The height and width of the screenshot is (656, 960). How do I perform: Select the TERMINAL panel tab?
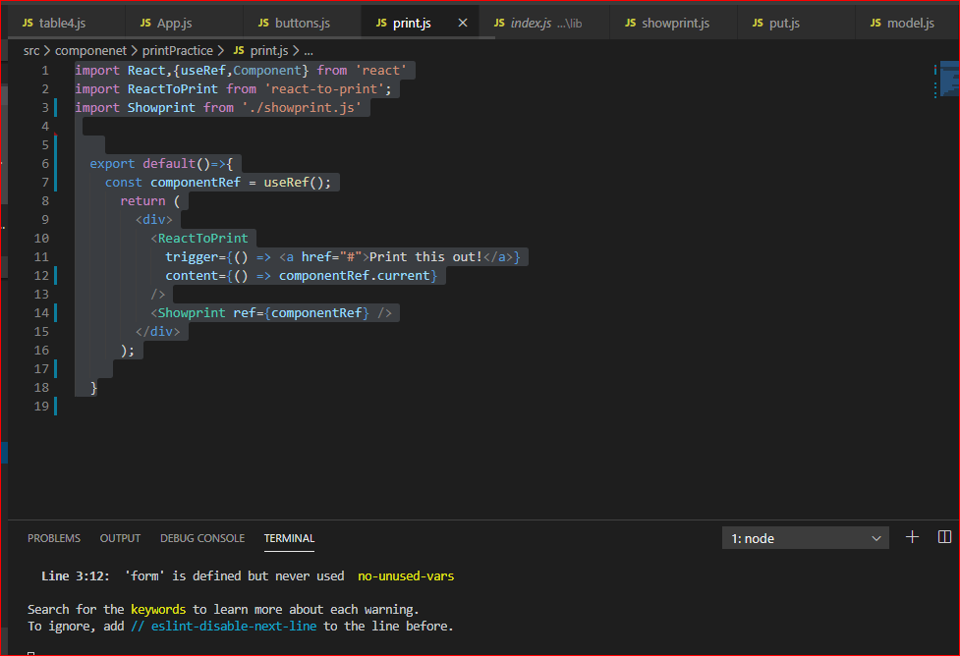[289, 538]
